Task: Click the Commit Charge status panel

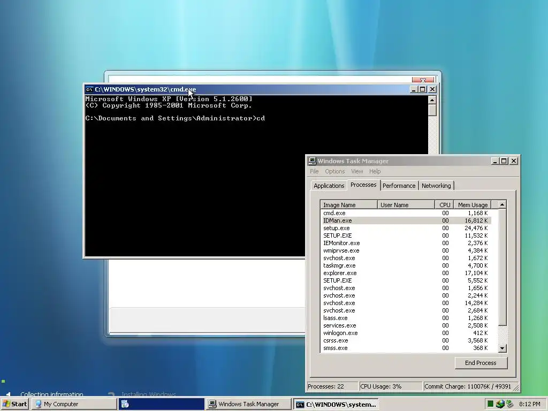Action: pyautogui.click(x=467, y=386)
